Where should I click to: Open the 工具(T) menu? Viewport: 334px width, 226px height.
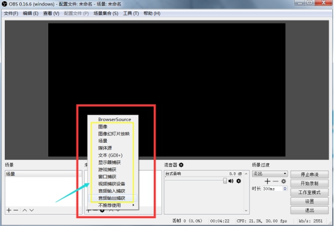131,13
